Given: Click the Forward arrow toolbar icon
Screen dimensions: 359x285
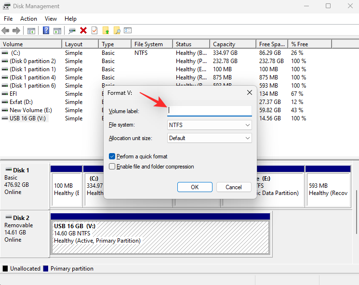Looking at the screenshot, I should click(x=16, y=30).
